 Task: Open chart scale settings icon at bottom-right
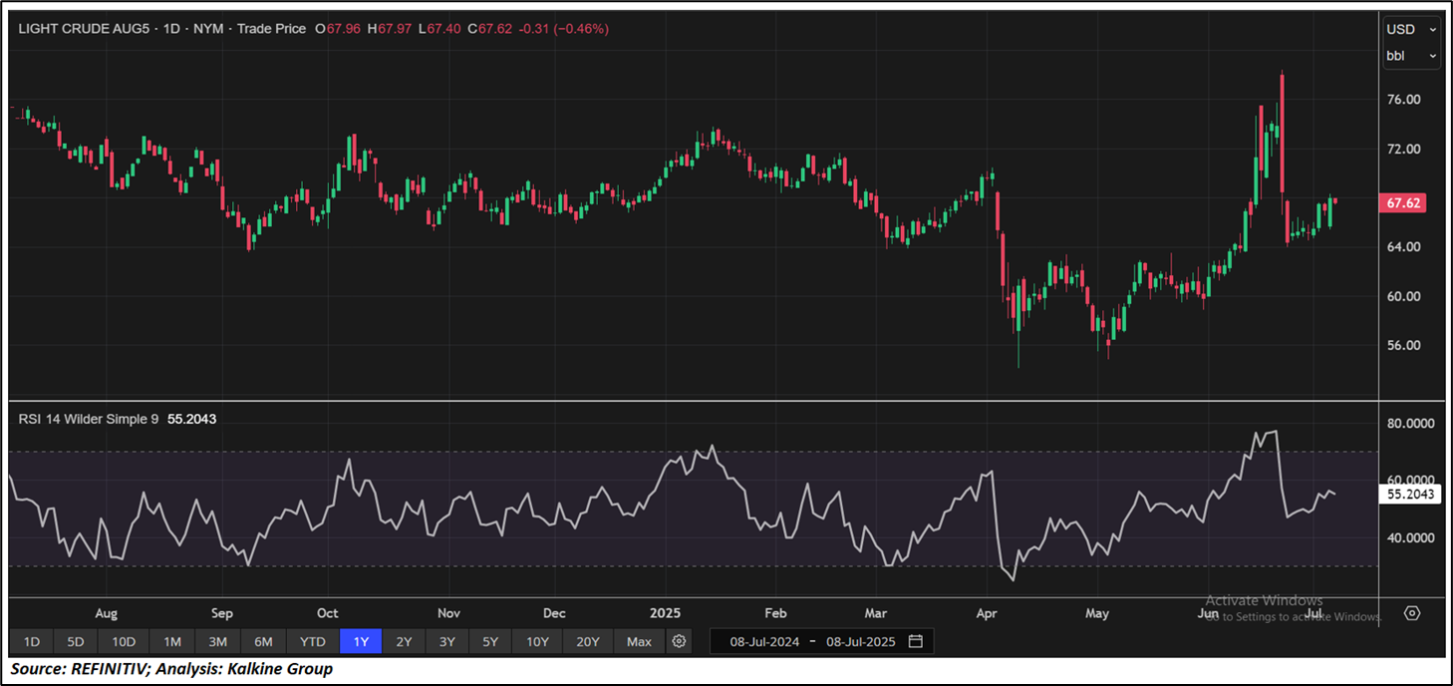point(1412,612)
